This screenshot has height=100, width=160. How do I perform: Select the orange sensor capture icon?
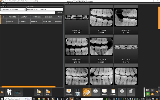tap(87, 92)
